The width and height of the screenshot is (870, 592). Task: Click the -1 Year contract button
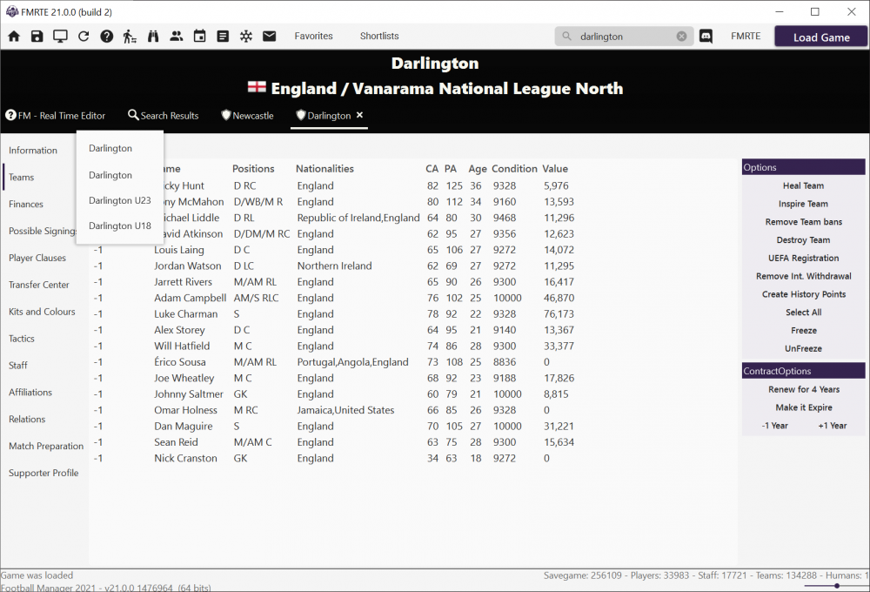click(x=774, y=426)
